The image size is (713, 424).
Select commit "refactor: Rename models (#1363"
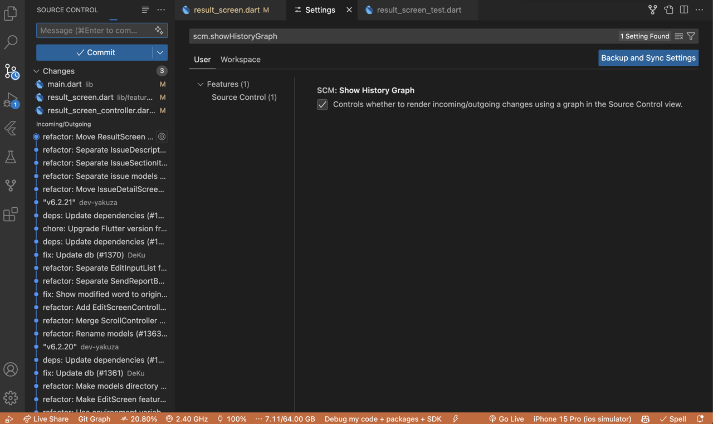pos(101,334)
